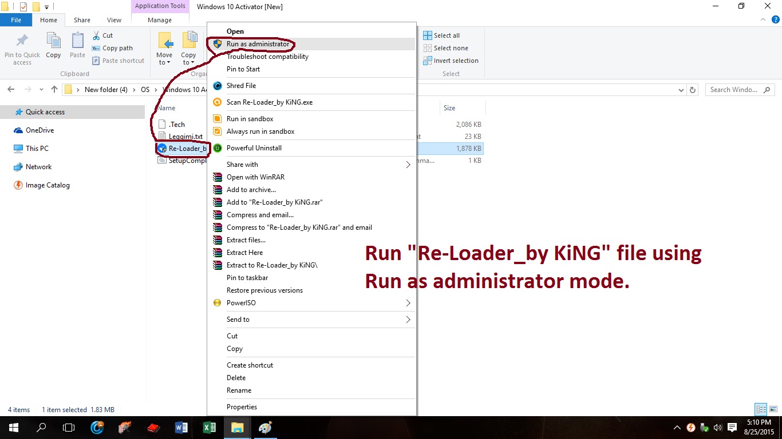The image size is (782, 439).
Task: Click the volume speaker icon in system tray
Action: click(717, 427)
